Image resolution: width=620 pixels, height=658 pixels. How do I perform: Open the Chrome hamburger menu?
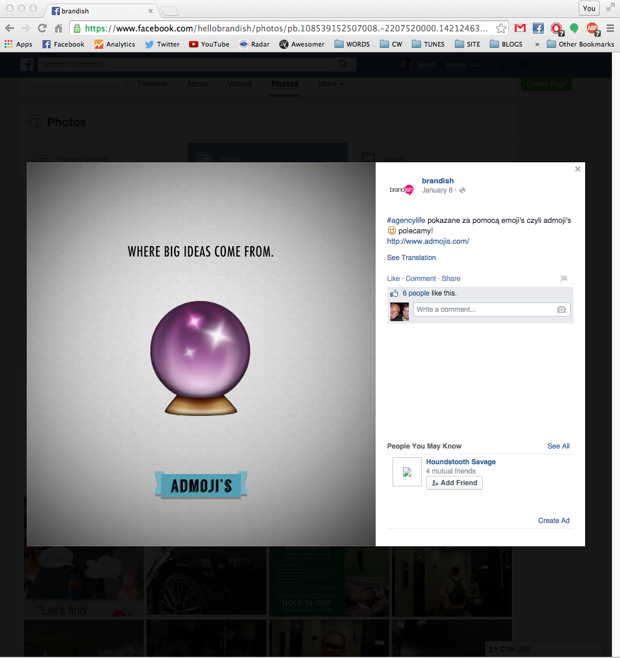click(610, 29)
